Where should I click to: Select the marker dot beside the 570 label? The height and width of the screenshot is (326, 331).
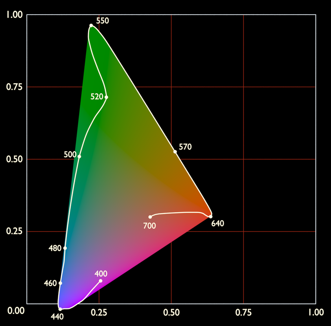coord(175,152)
